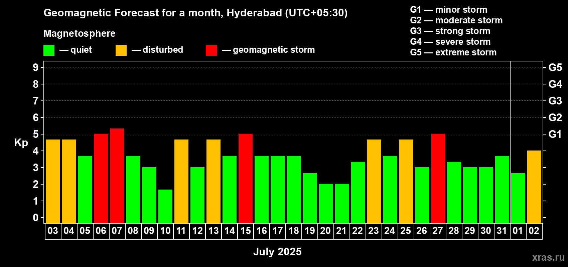Select the orange bar for August 02
Viewport: 568px width, 267px height.
click(534, 187)
